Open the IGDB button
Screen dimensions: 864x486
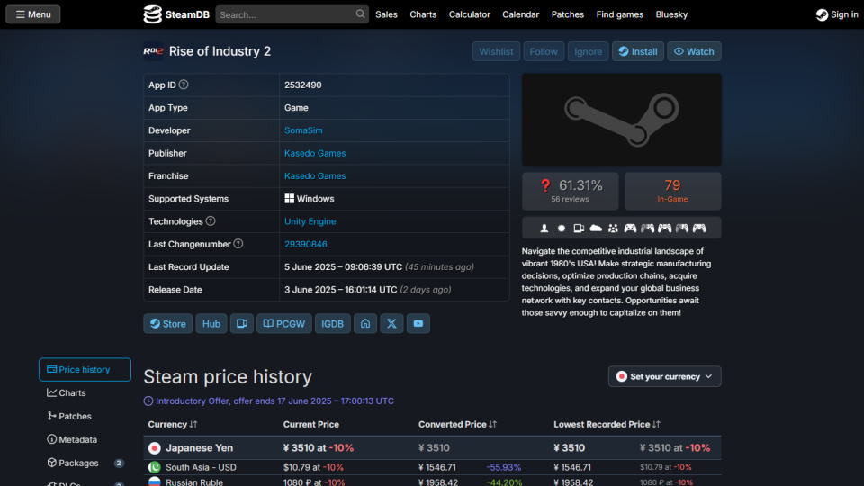(332, 323)
